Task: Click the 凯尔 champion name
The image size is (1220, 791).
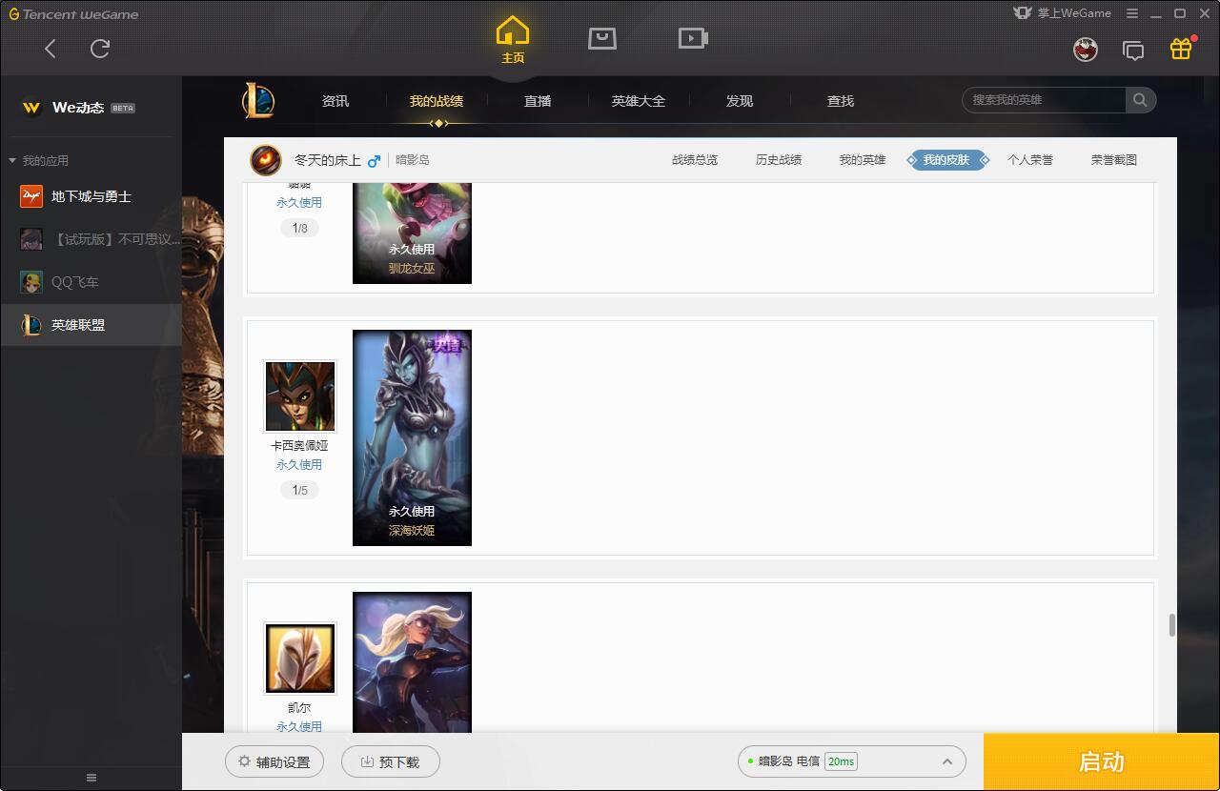Action: (x=299, y=708)
